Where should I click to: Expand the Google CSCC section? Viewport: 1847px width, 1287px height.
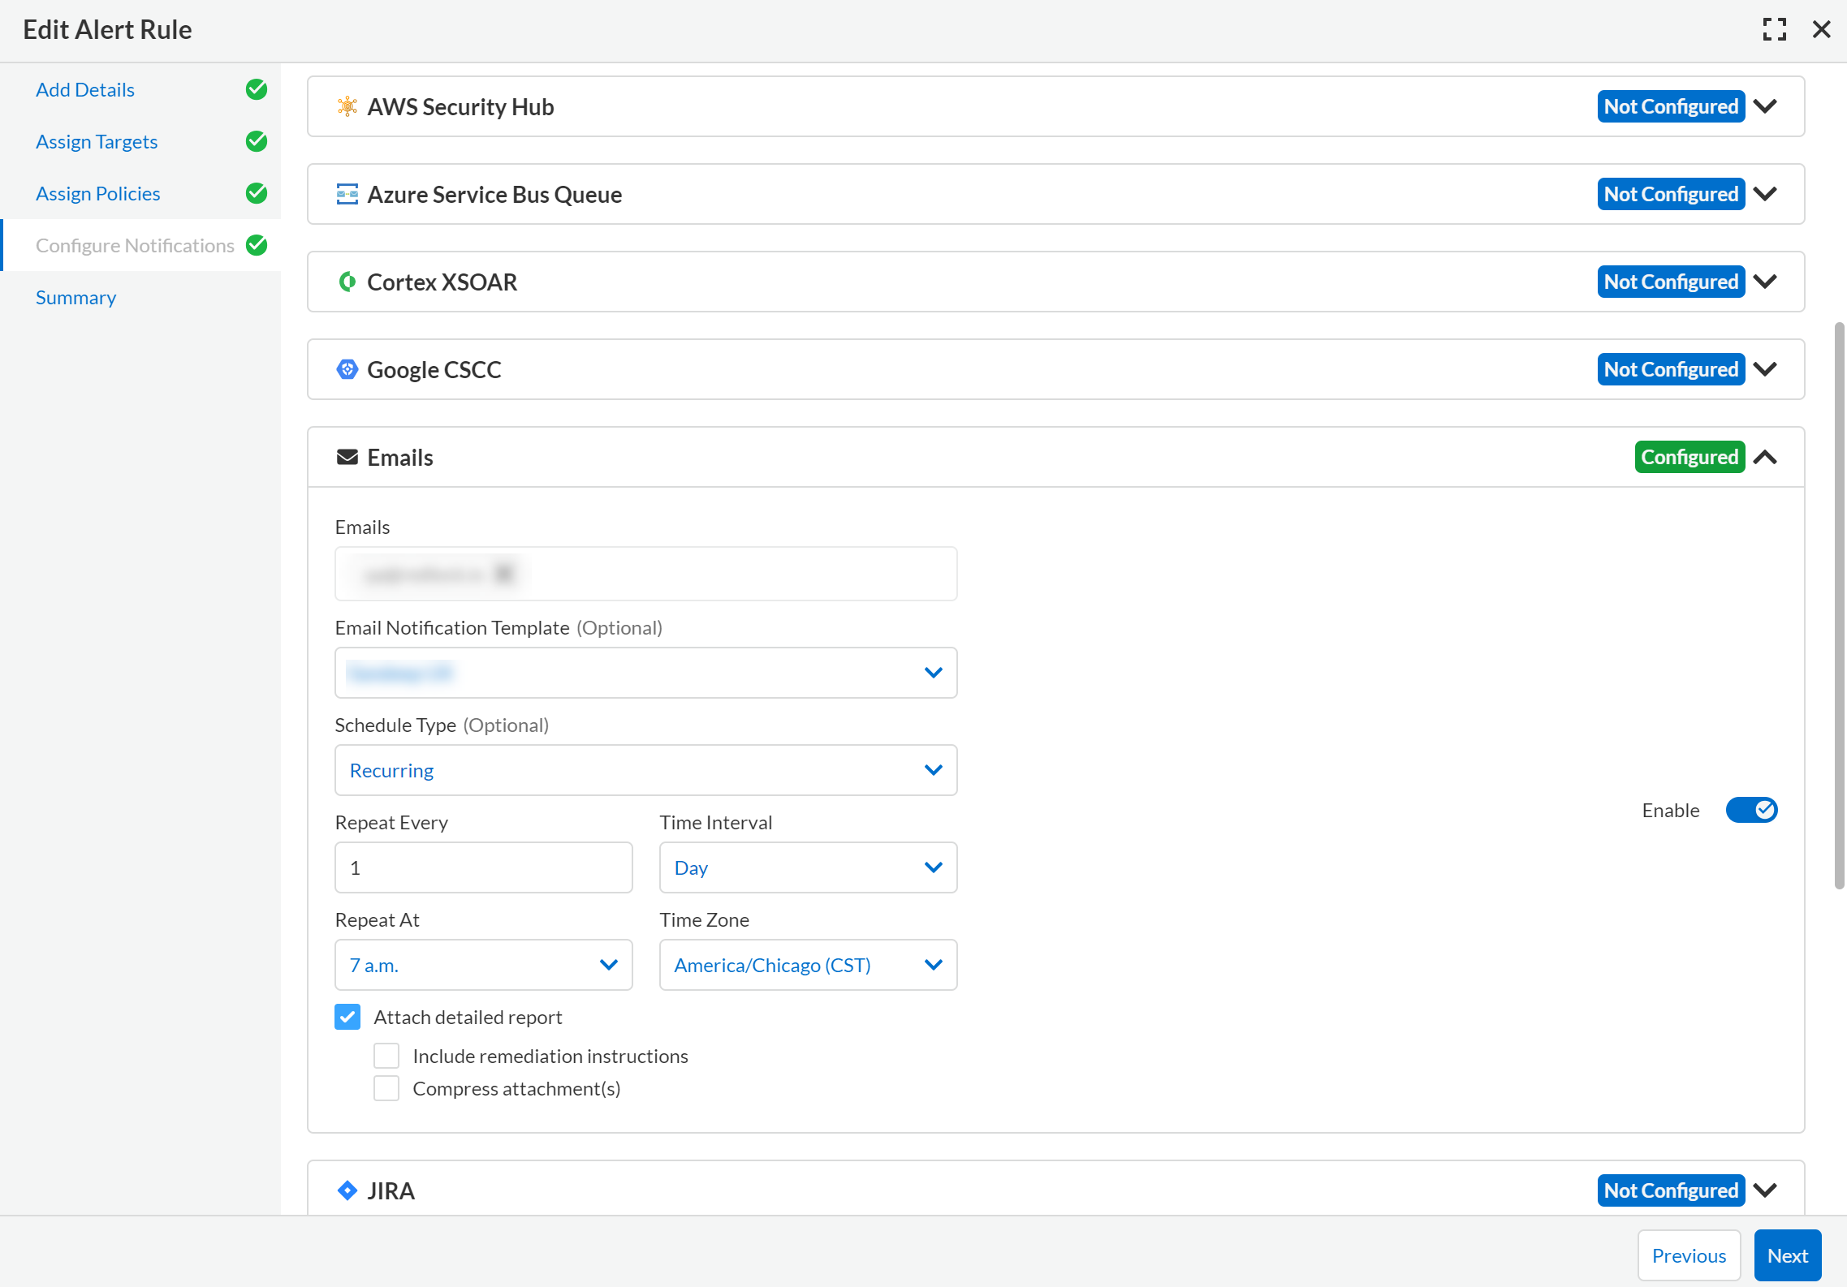point(1765,369)
